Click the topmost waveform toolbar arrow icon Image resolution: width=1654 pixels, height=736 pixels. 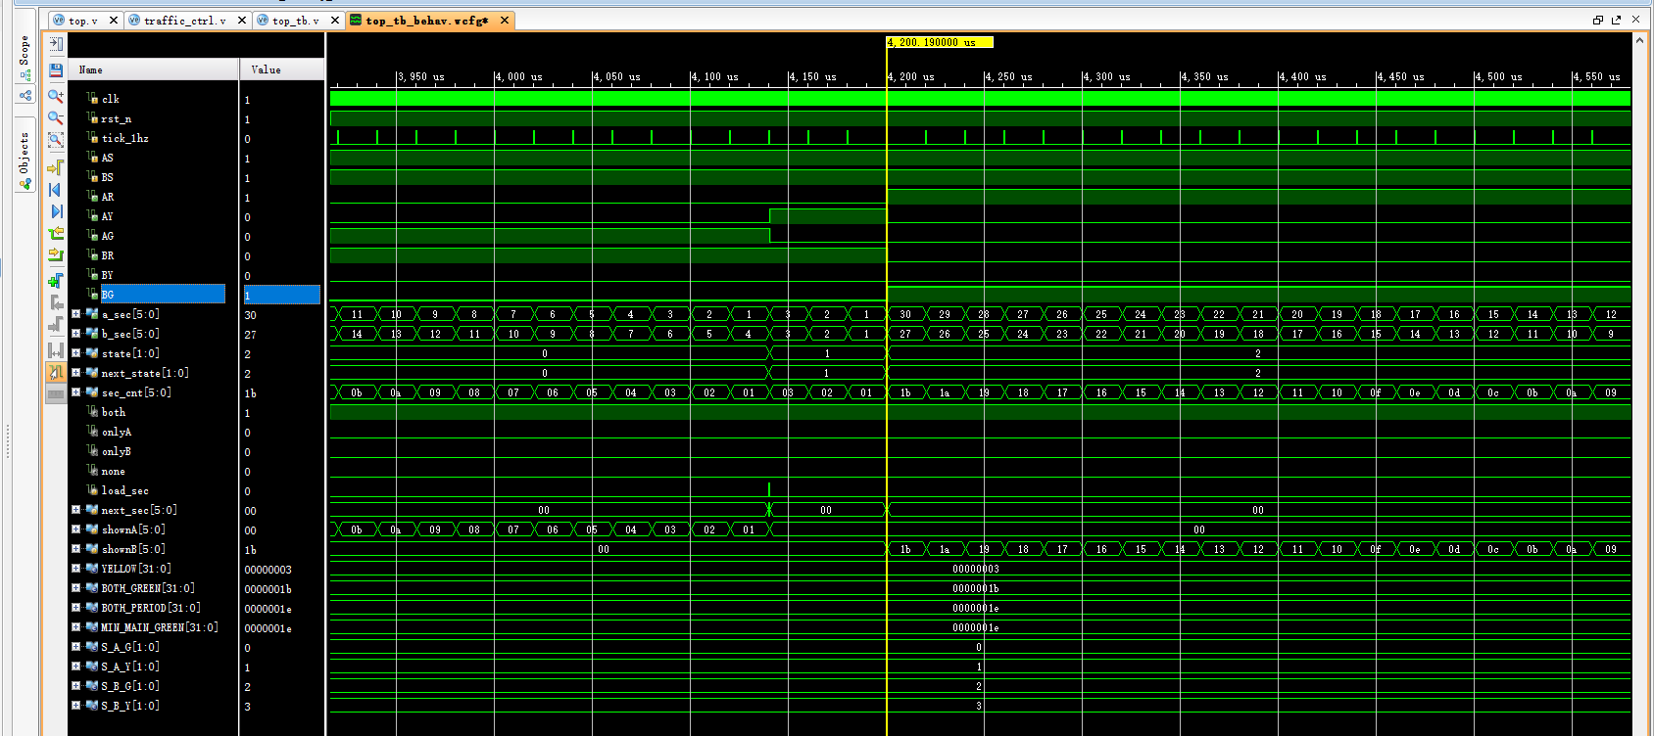coord(56,44)
